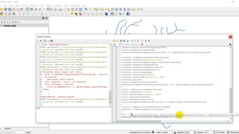Switch to the Browser panel tab

7,128
